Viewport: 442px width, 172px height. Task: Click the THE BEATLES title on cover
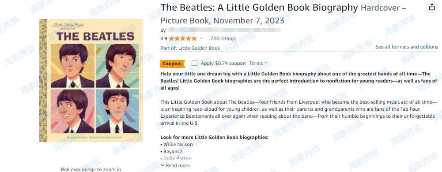tap(95, 37)
